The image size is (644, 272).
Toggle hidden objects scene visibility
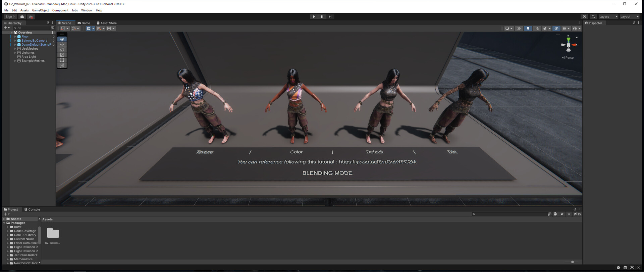pyautogui.click(x=556, y=29)
